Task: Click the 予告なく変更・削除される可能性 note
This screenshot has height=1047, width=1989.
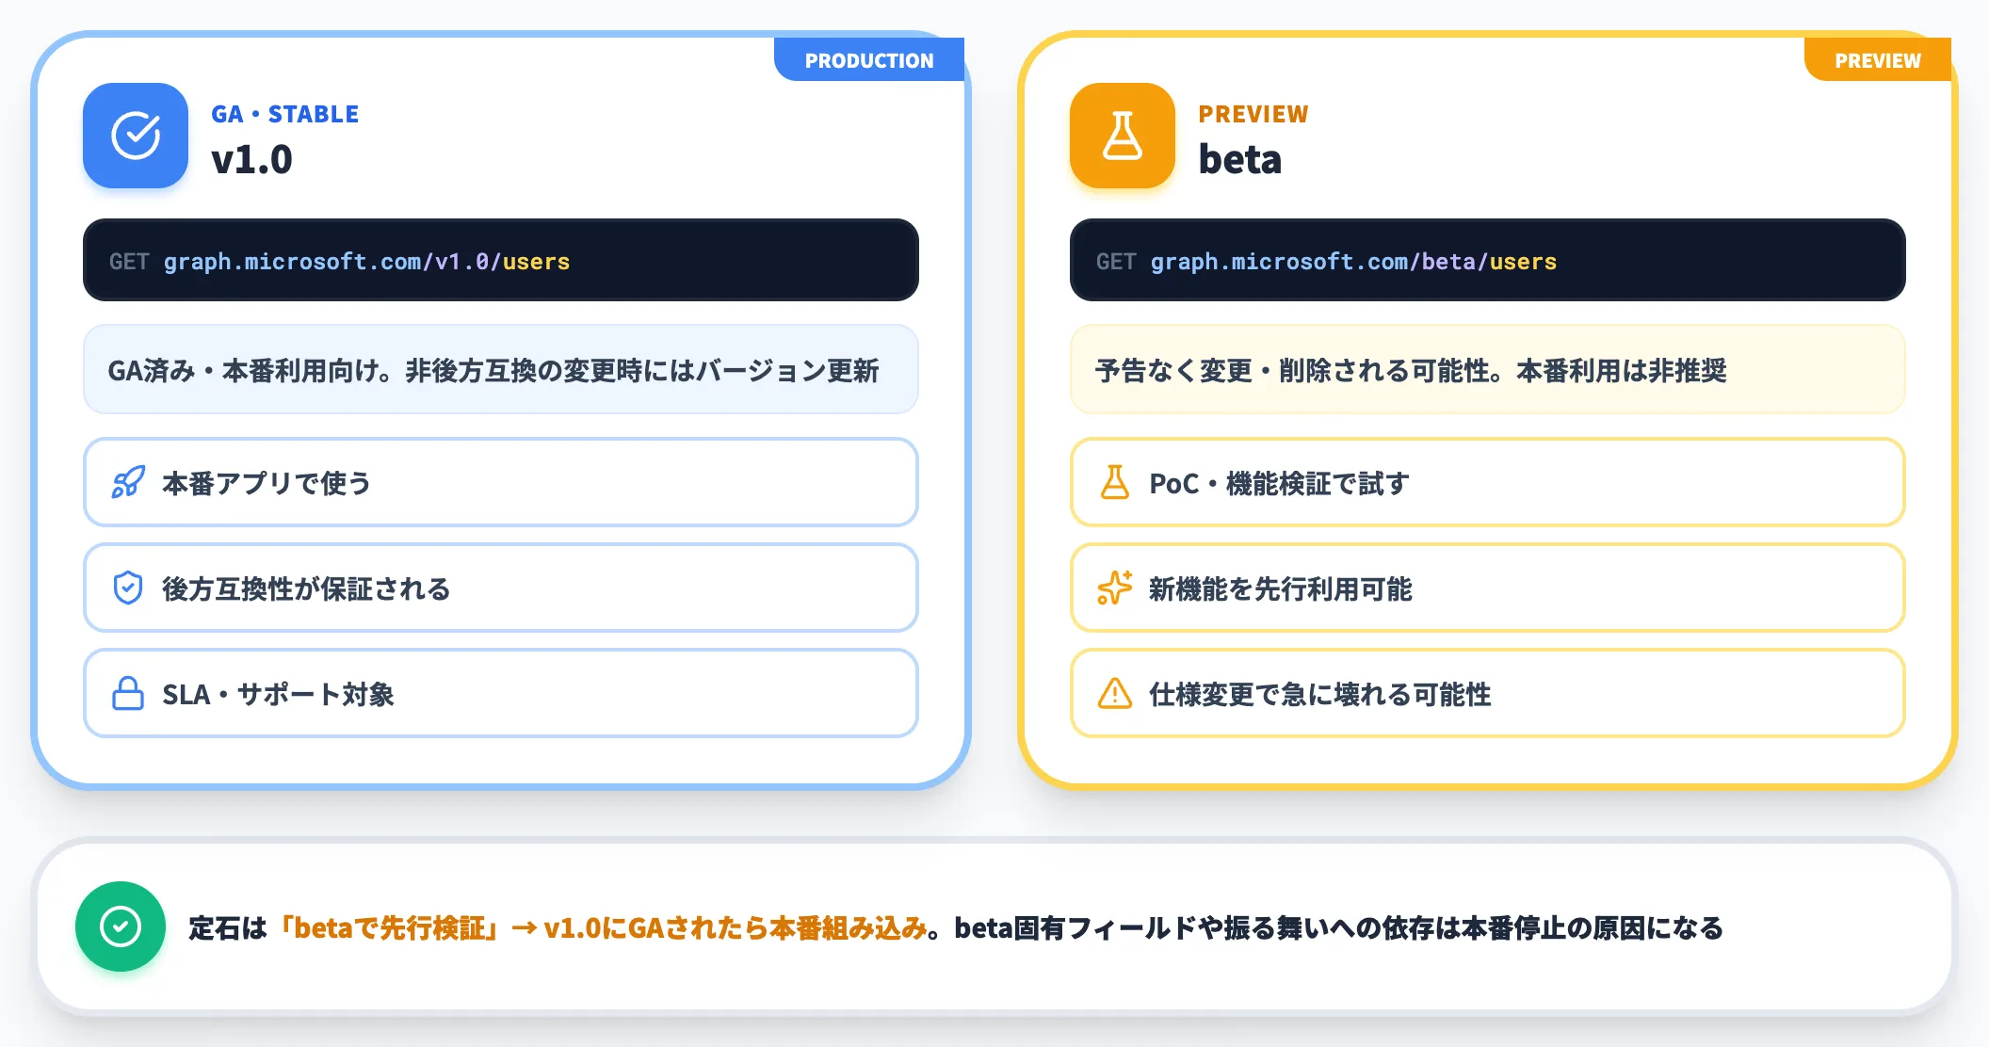Action: point(1488,369)
